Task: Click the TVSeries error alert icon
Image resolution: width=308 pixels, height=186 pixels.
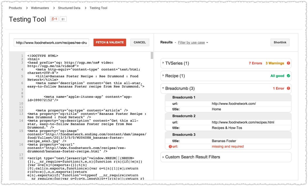Action: [x=288, y=63]
